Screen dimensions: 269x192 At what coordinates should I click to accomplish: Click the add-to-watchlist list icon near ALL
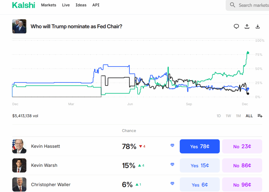[260, 116]
